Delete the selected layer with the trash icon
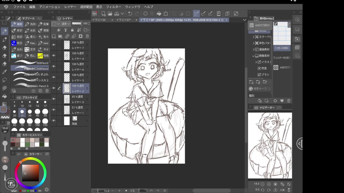This screenshot has width=344, height=193. point(87,36)
